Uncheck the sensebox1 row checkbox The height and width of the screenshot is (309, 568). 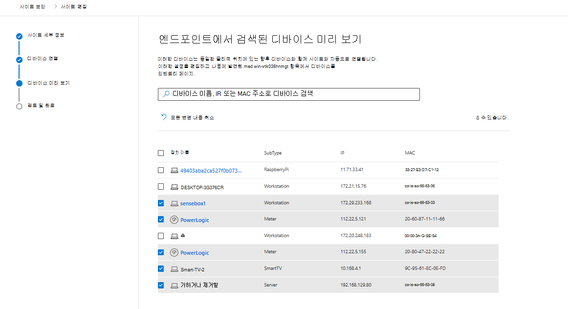pyautogui.click(x=161, y=203)
